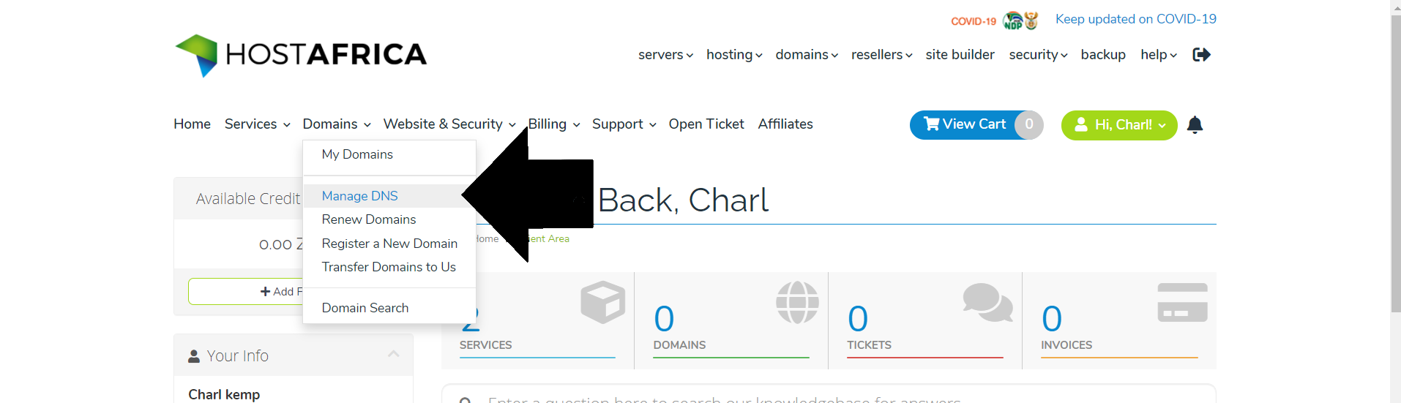Expand the resellers dropdown in top menu
1401x403 pixels.
point(881,55)
